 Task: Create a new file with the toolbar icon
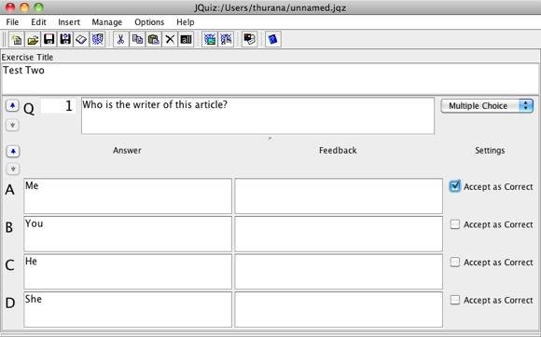(17, 40)
